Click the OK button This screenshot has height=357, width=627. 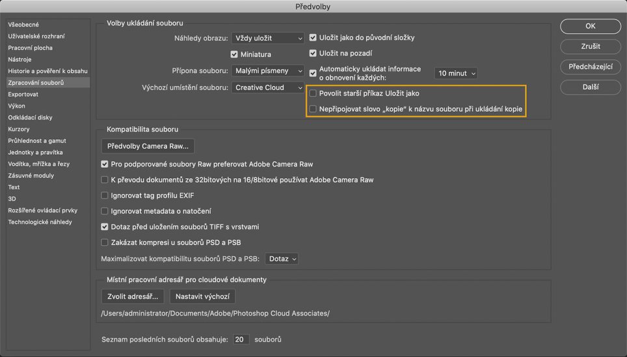click(590, 26)
